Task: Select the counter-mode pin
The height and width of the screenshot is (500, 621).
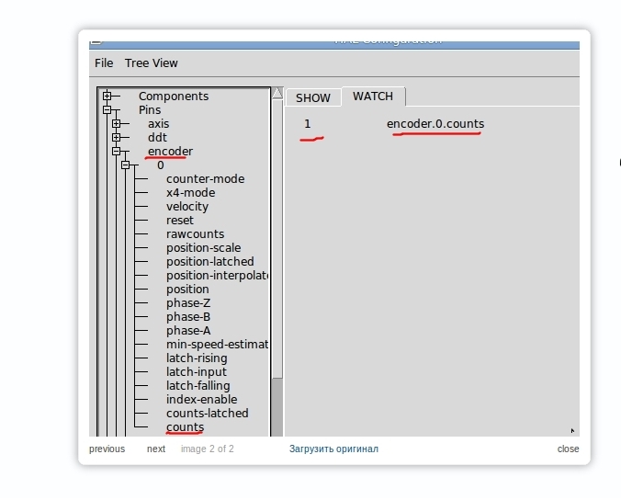Action: click(205, 179)
